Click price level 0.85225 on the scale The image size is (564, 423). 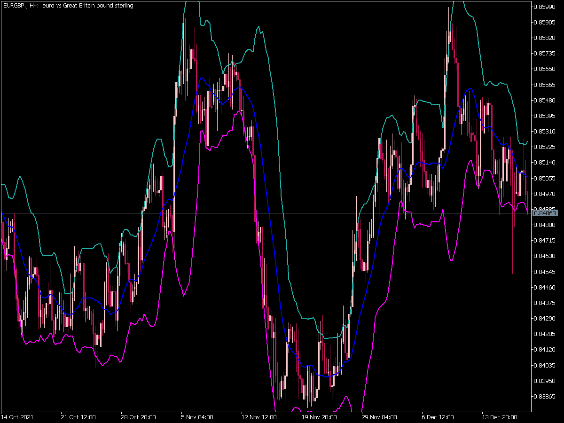point(545,147)
